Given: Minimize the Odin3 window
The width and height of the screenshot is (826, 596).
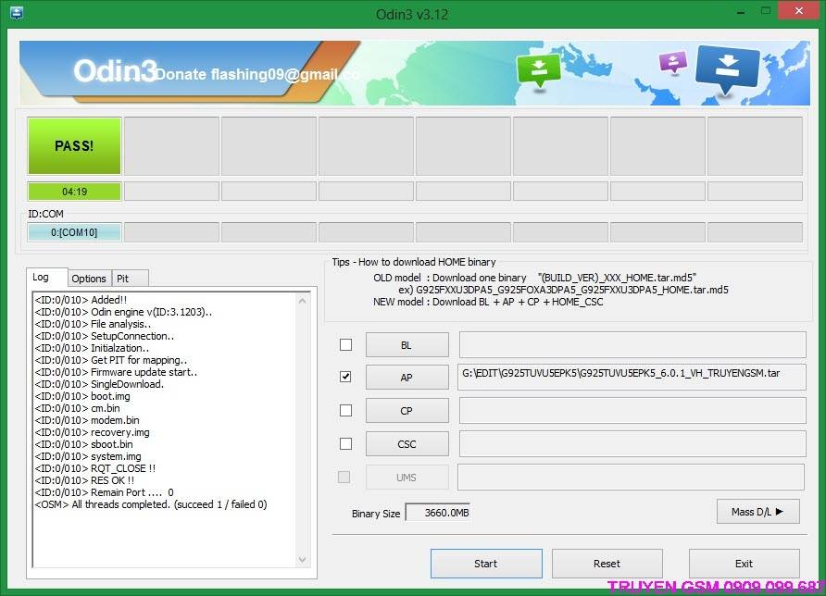Looking at the screenshot, I should [x=741, y=12].
